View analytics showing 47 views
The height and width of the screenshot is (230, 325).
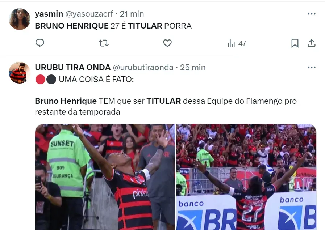click(x=237, y=43)
